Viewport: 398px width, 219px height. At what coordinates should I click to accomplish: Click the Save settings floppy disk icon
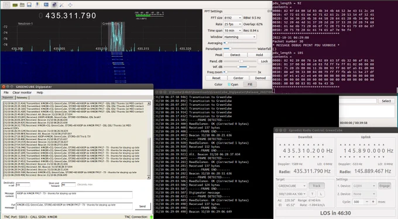tap(29, 5)
